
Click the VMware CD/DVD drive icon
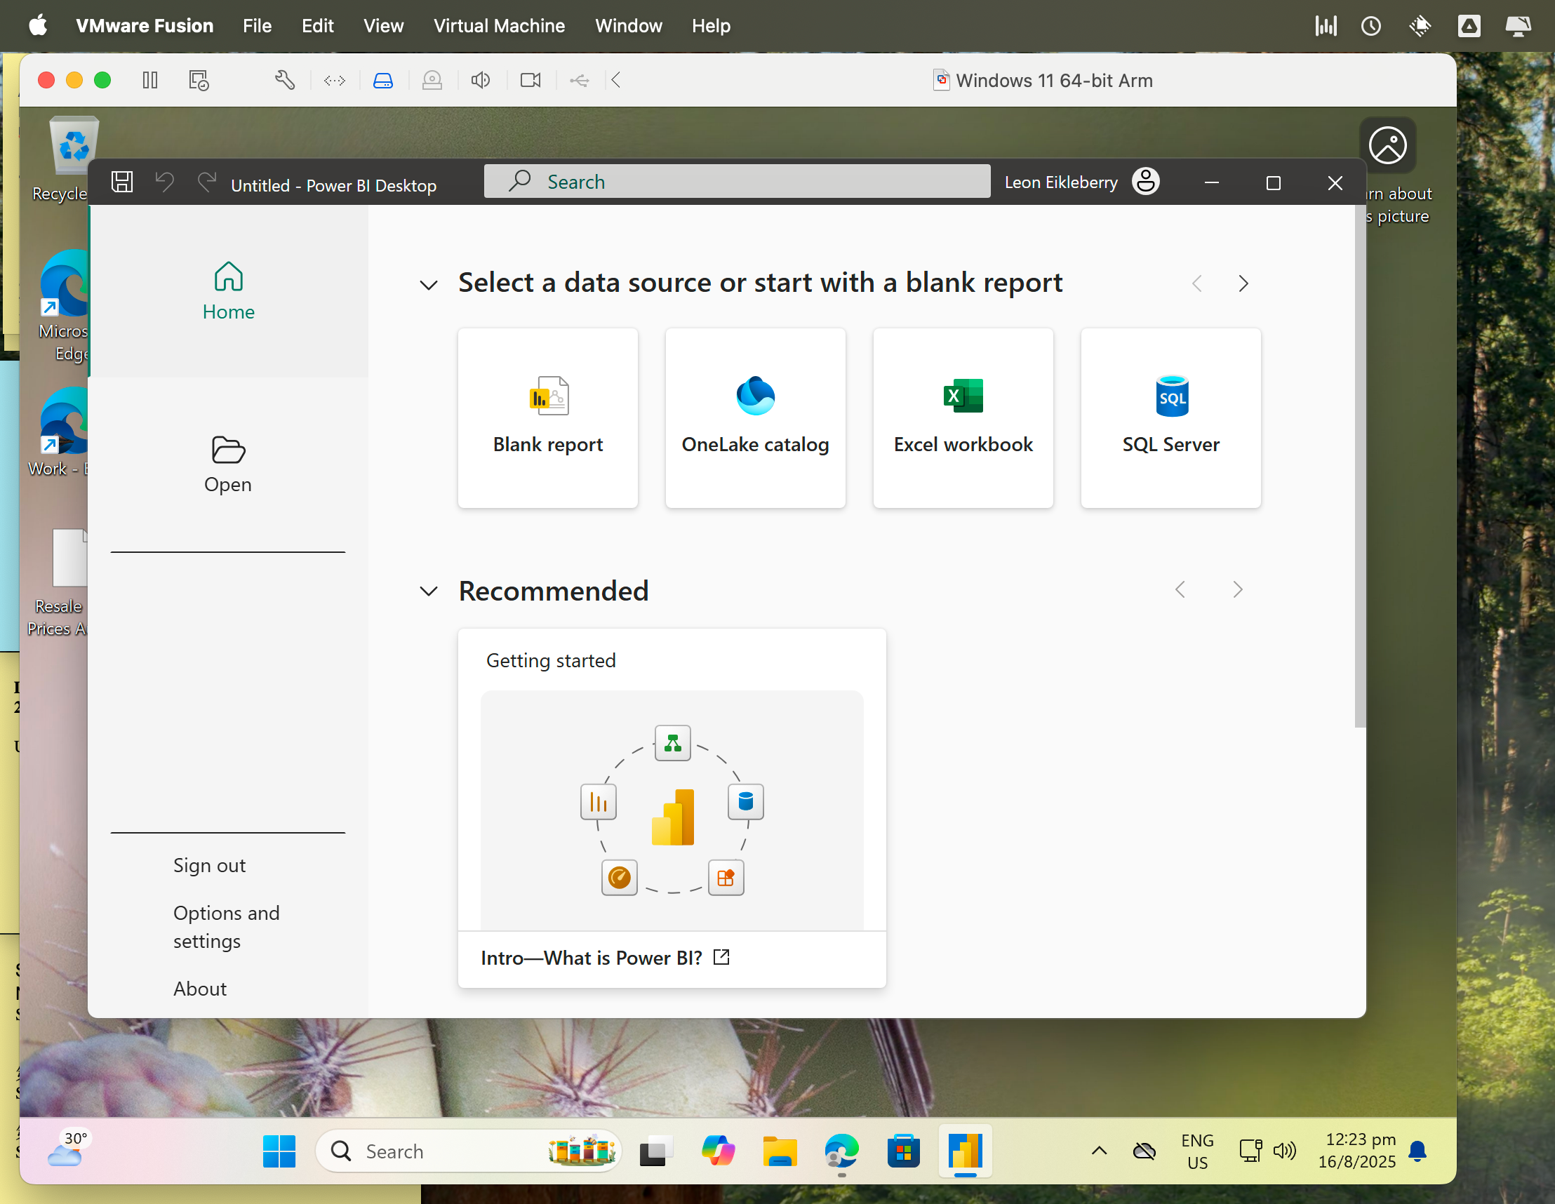tap(432, 81)
